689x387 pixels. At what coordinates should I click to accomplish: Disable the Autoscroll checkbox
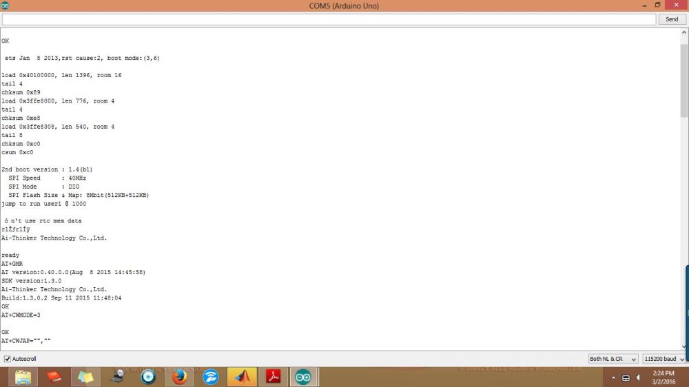[x=8, y=359]
